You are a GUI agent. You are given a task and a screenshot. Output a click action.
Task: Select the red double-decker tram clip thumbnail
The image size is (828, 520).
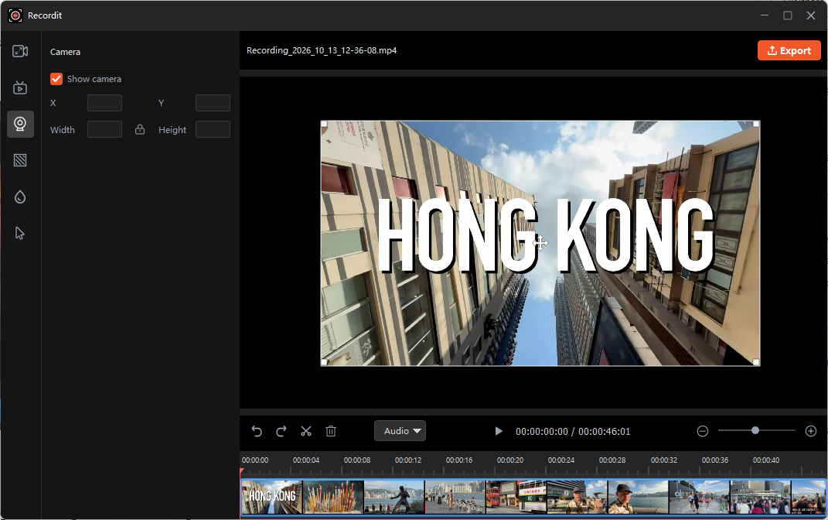516,497
